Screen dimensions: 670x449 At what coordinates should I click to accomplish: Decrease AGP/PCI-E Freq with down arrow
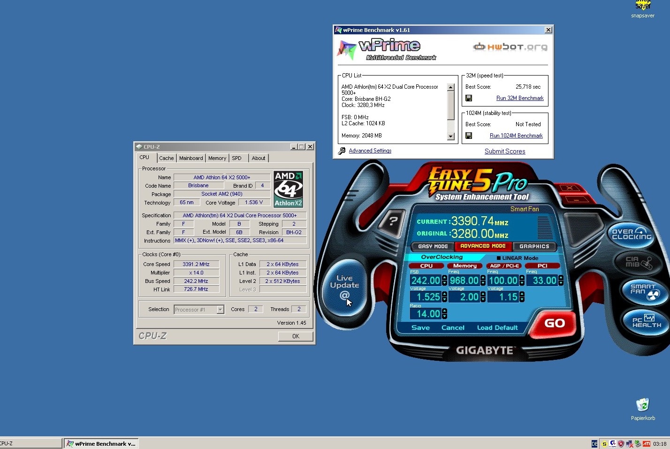(522, 283)
